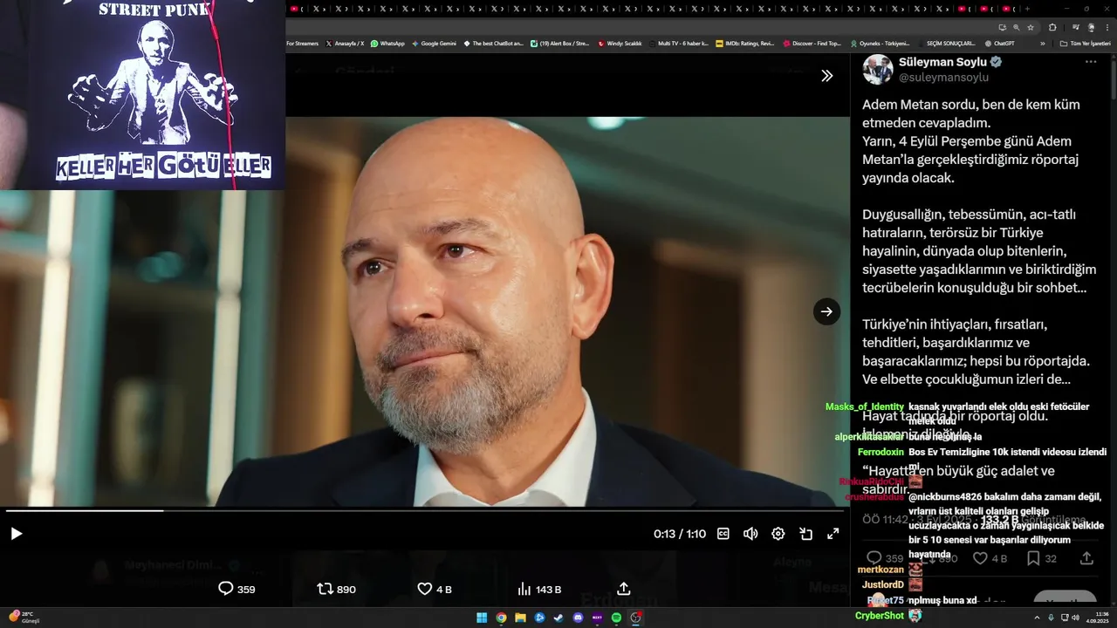Open the IMDb: Ratings bookmark
Screen dimensions: 1117x628
(744, 43)
